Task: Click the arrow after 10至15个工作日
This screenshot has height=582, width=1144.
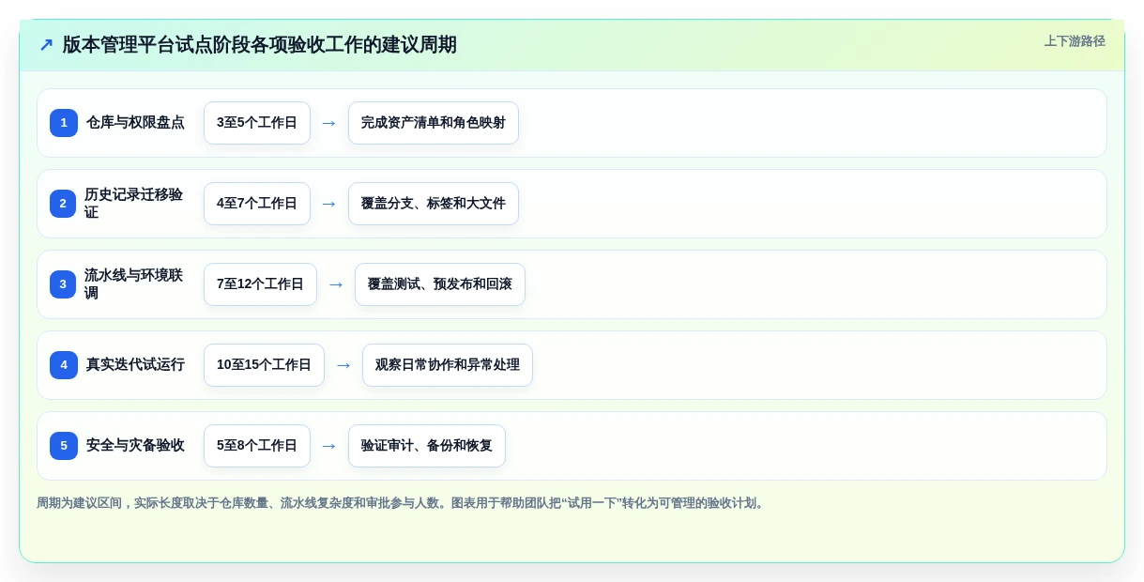Action: point(343,365)
